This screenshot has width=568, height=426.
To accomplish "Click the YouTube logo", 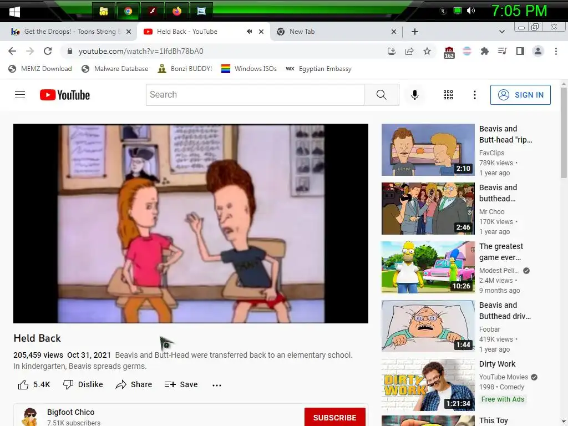I will [x=65, y=95].
